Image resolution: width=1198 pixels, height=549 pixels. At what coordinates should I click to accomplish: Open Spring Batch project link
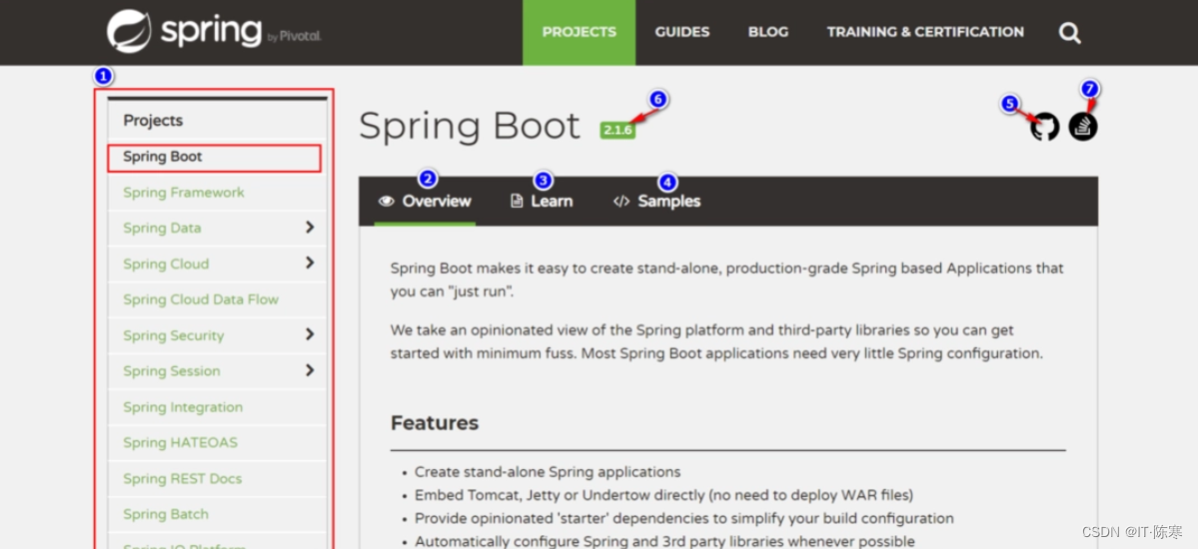point(166,514)
